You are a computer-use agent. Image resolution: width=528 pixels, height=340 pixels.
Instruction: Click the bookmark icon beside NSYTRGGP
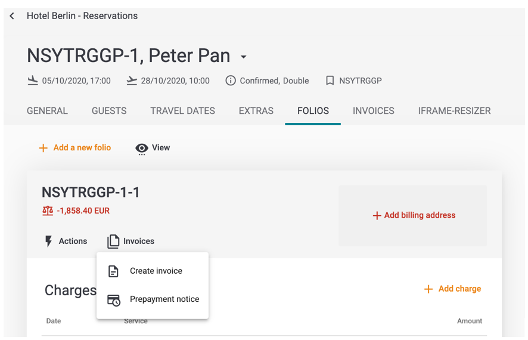pyautogui.click(x=330, y=81)
